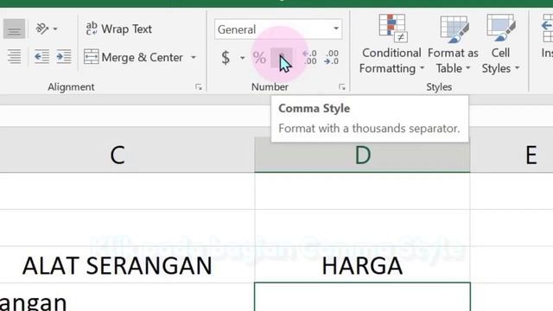The image size is (553, 311).
Task: Click the HARGA header cell
Action: 363,265
